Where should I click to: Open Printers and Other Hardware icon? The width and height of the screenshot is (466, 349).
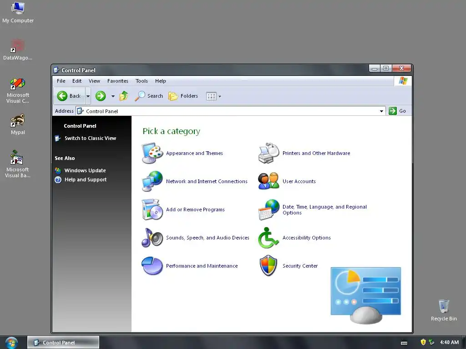[x=268, y=153]
